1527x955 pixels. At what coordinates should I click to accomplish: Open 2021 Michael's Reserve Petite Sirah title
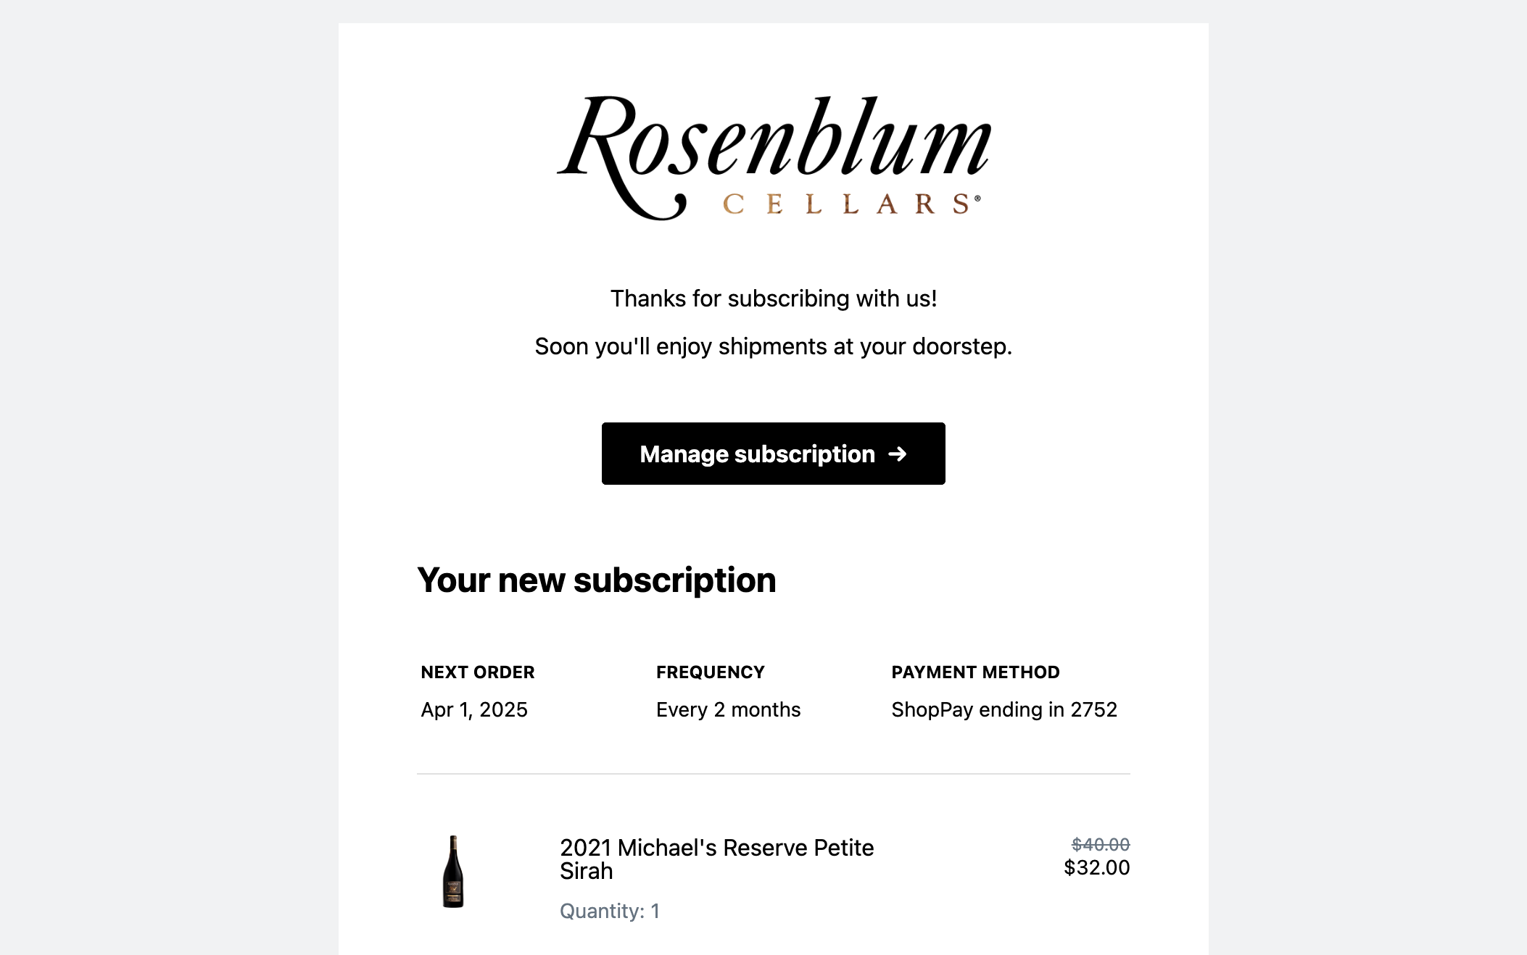[716, 859]
